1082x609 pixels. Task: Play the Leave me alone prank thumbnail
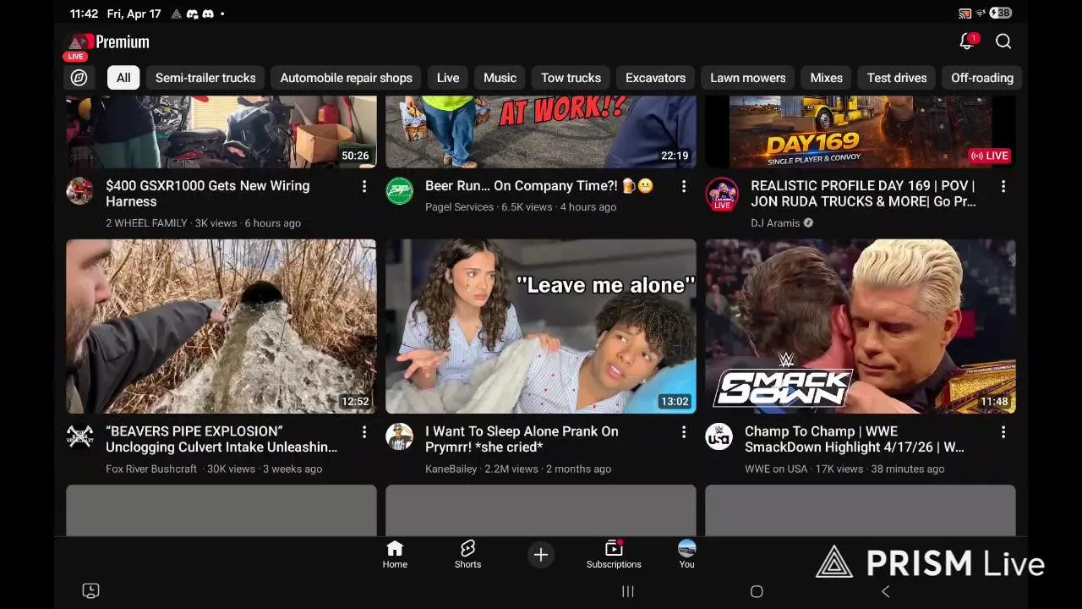click(541, 326)
